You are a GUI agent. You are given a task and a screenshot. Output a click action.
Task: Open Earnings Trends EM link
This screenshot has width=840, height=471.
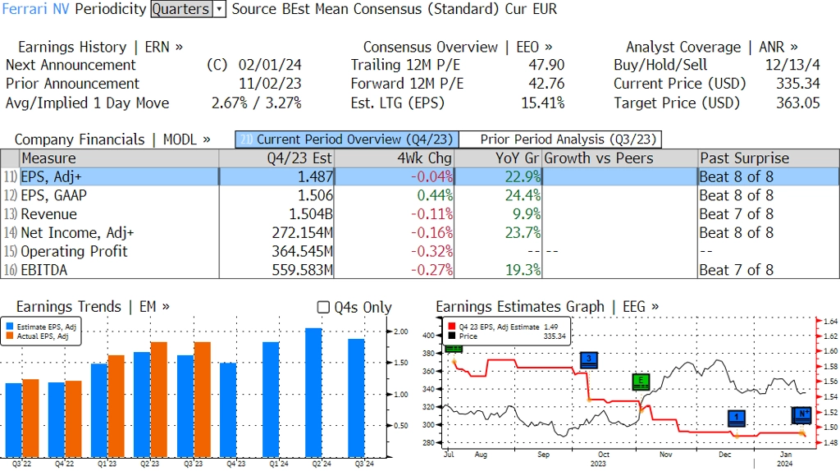pos(94,307)
